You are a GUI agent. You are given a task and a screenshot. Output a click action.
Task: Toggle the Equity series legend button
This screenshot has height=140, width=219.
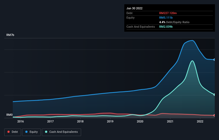click(x=31, y=132)
